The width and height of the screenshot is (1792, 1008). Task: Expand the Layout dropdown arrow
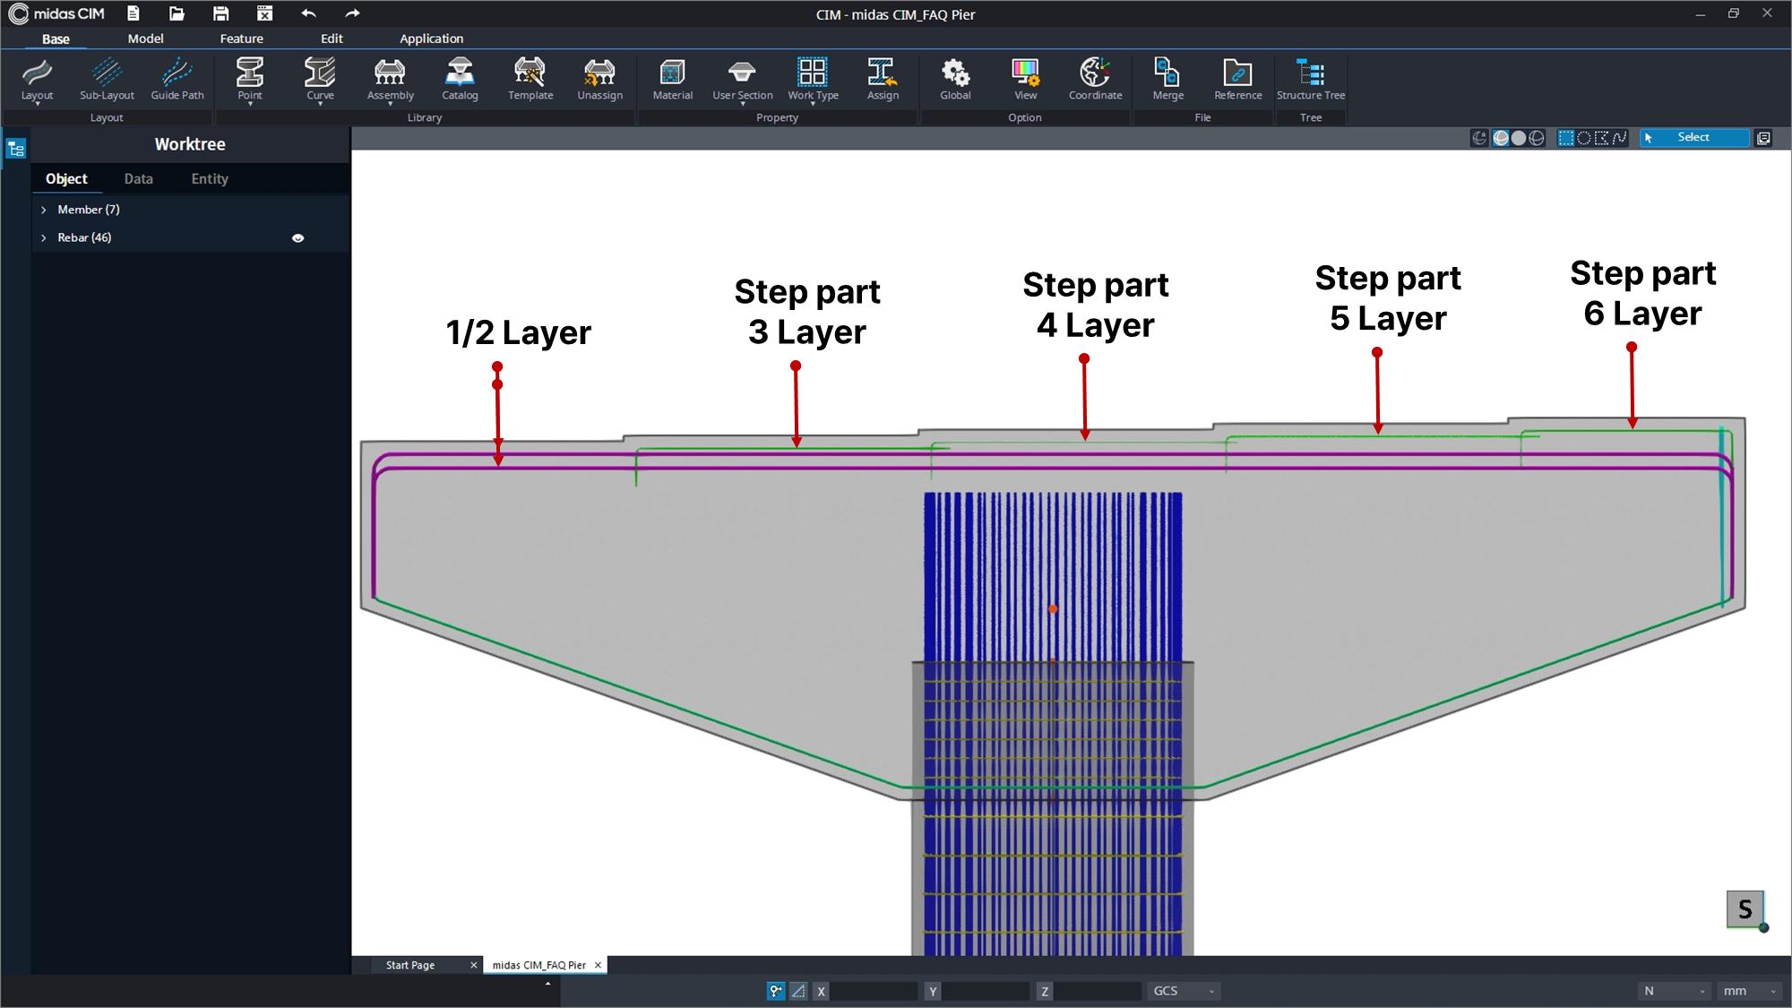click(37, 104)
